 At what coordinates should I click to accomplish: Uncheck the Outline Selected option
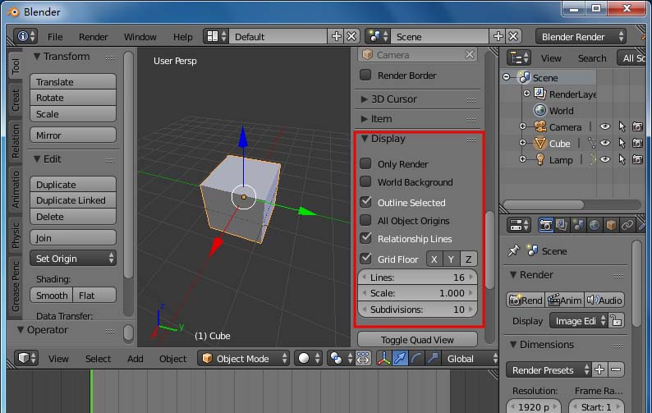click(x=366, y=202)
